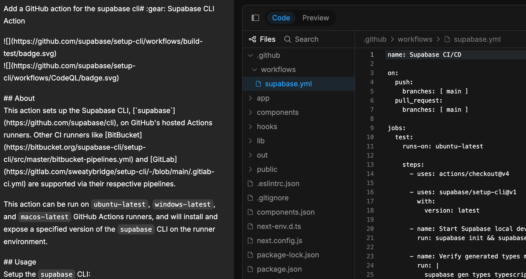526x279 pixels.
Task: Click the Files tree icon
Action: click(x=252, y=39)
